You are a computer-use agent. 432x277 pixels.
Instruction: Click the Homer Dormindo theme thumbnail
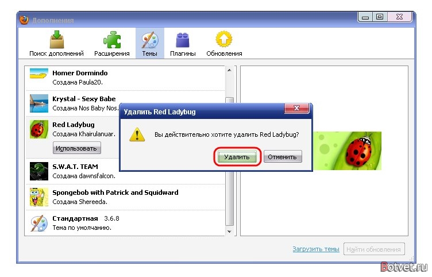(39, 74)
